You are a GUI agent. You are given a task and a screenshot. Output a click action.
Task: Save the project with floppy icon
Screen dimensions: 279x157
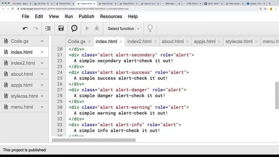(61, 28)
